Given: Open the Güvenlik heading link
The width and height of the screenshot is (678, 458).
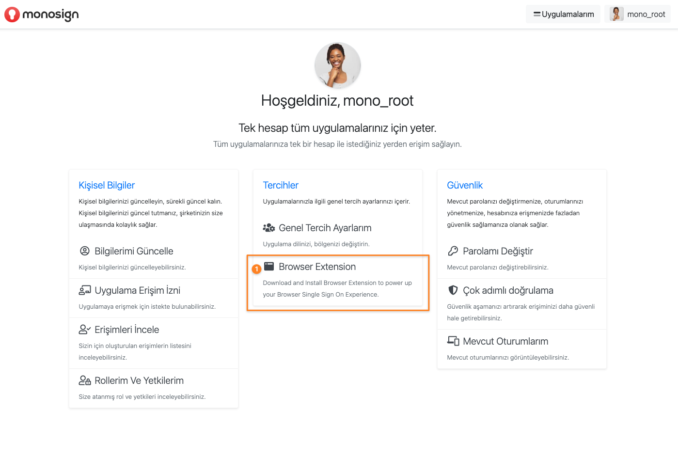Looking at the screenshot, I should coord(465,185).
